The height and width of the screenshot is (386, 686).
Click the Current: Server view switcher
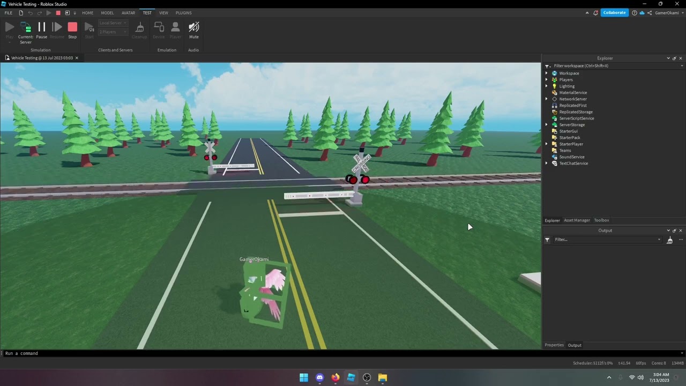click(x=26, y=32)
